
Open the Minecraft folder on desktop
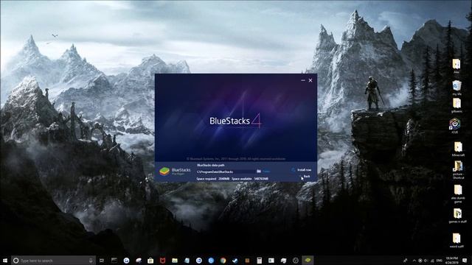pyautogui.click(x=458, y=149)
